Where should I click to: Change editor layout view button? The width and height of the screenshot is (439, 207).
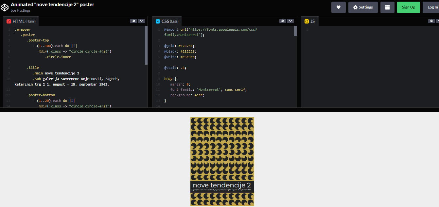click(x=387, y=7)
